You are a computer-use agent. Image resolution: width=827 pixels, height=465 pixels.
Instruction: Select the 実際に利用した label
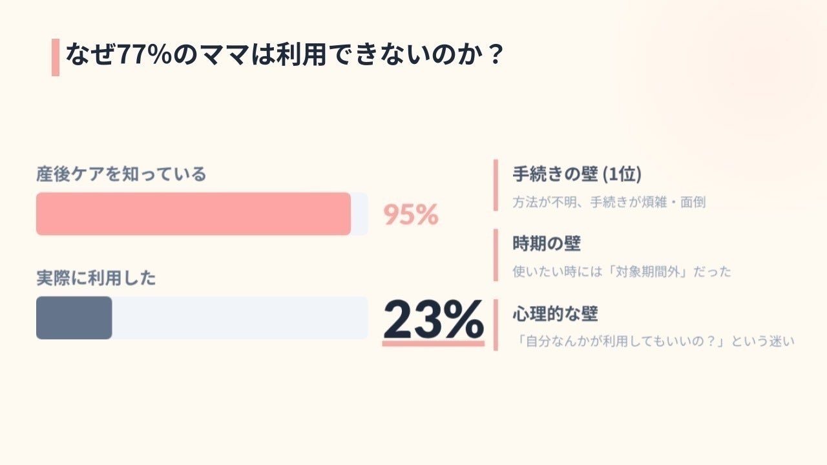point(96,278)
